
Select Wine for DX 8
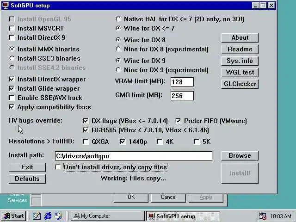click(118, 40)
